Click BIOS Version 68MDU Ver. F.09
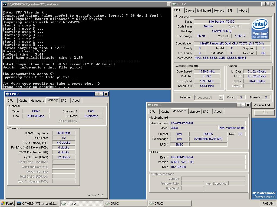The width and height of the screenshot is (277, 207). click(208, 162)
